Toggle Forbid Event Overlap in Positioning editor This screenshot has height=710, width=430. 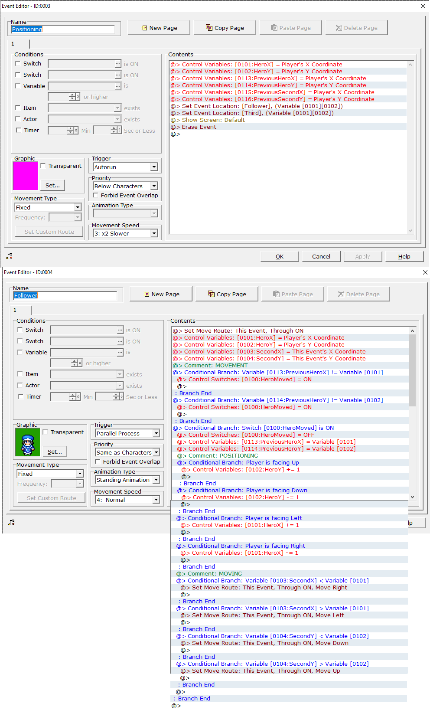[95, 195]
